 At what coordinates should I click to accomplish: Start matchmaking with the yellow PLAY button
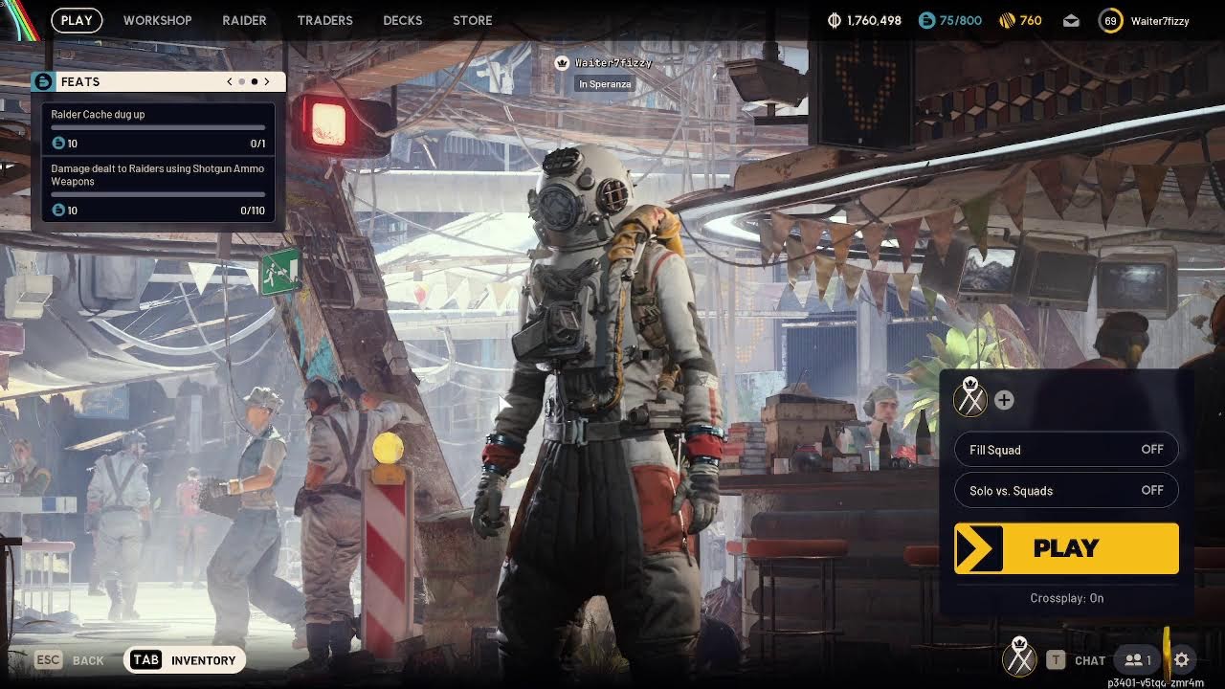pyautogui.click(x=1066, y=548)
